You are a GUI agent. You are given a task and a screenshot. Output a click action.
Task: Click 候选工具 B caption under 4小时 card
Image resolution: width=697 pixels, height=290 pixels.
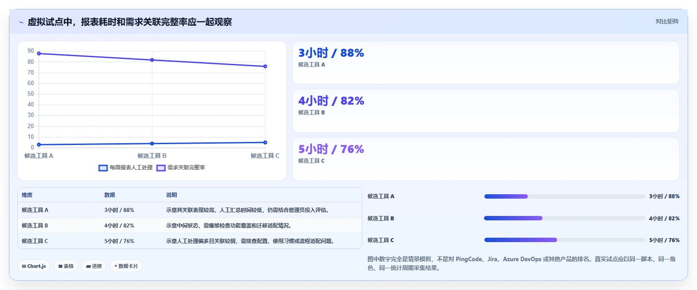[312, 113]
